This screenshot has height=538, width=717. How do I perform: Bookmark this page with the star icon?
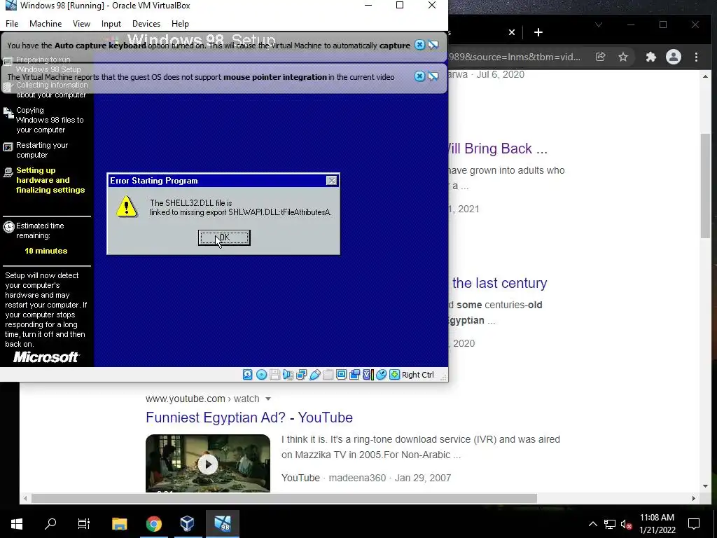pyautogui.click(x=622, y=57)
